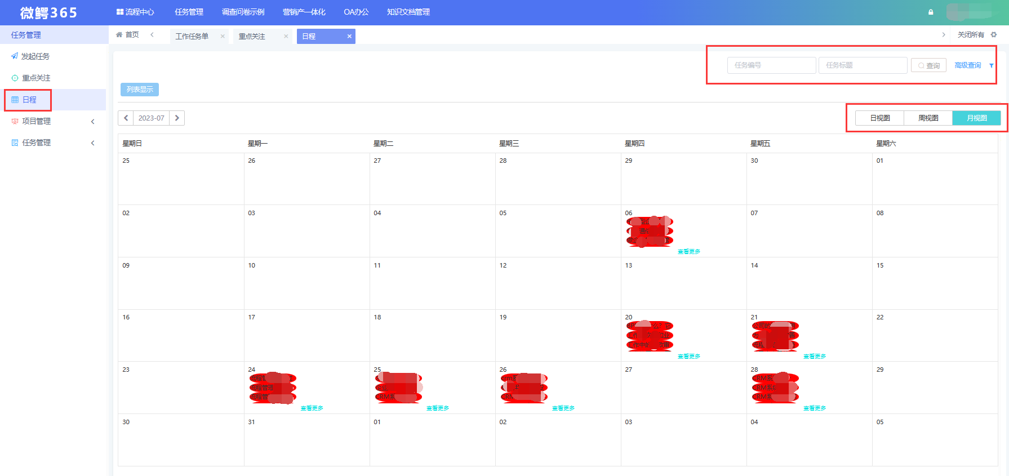Click the 任务编号 input field

[771, 65]
